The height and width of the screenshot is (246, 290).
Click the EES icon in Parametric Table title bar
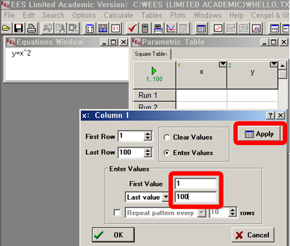(x=136, y=42)
